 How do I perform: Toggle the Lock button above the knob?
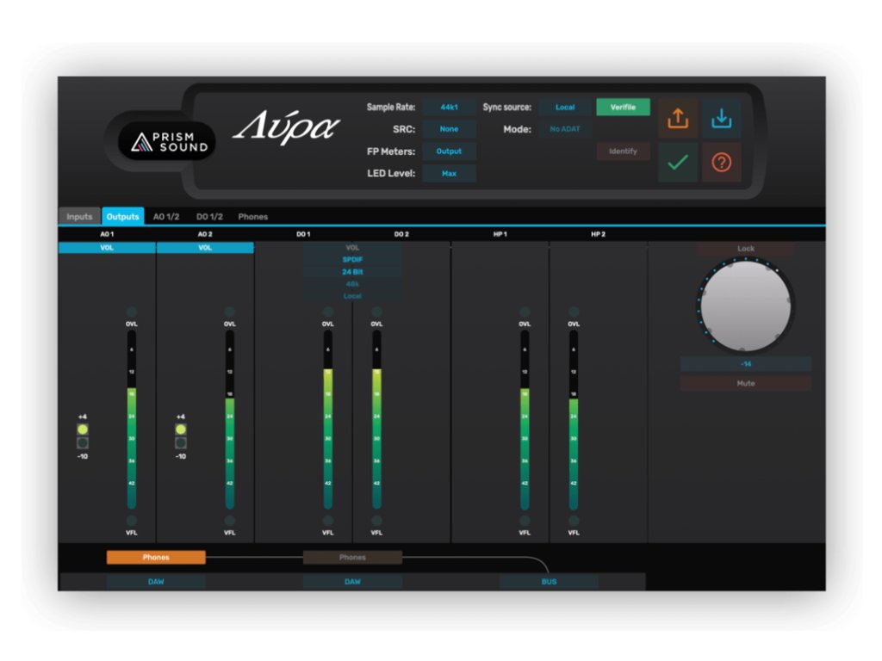[746, 249]
